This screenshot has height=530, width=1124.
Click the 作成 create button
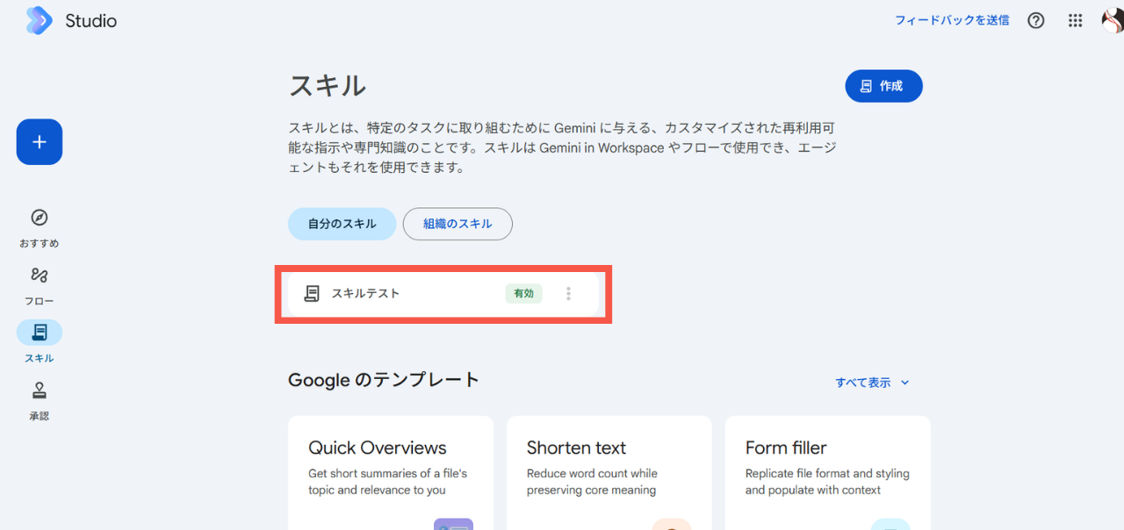(883, 86)
